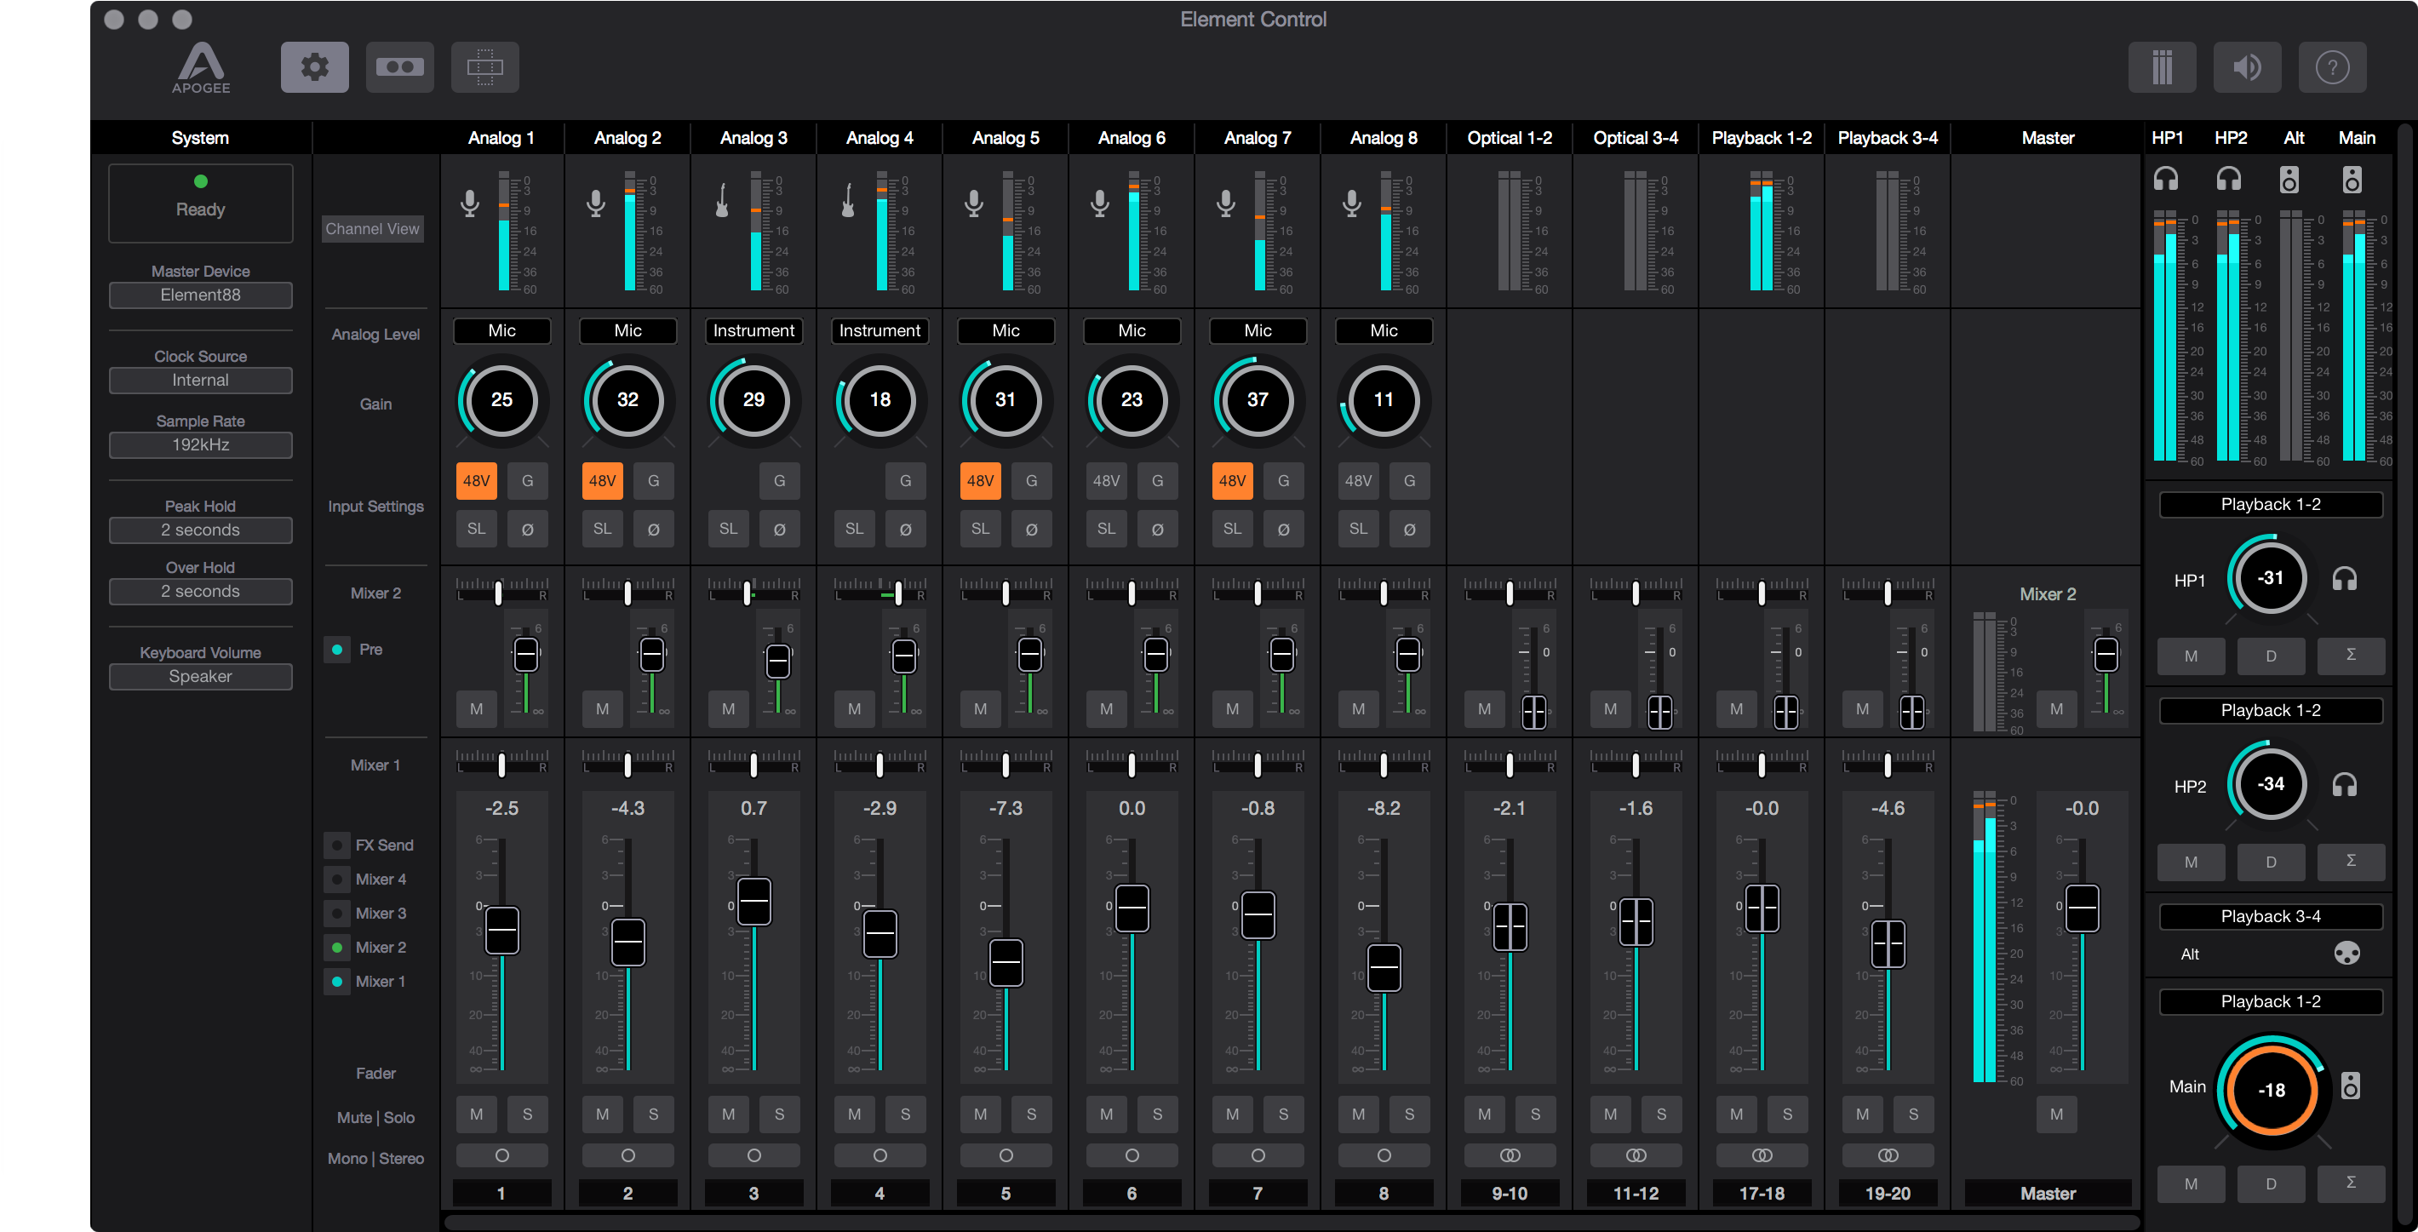The width and height of the screenshot is (2418, 1232).
Task: Open the settings gear in toolbar
Action: click(314, 66)
